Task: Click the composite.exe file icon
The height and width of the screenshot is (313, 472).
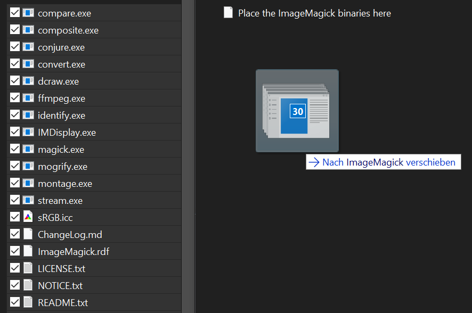Action: click(28, 30)
